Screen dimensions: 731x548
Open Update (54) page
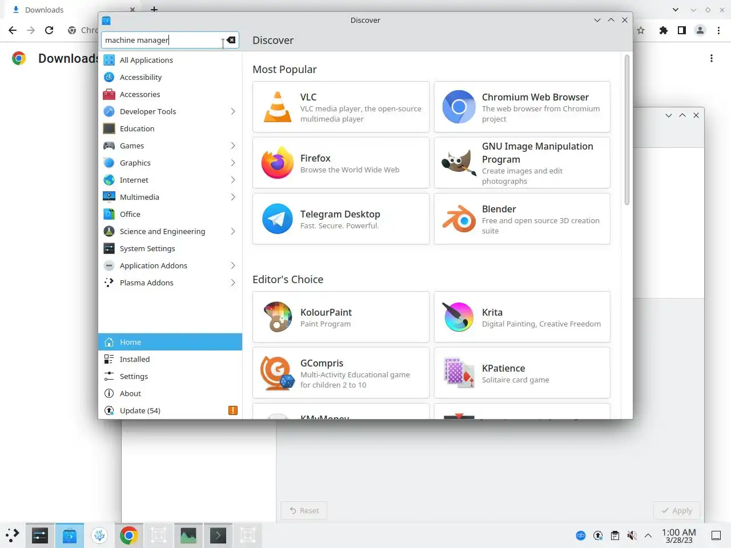coord(170,410)
